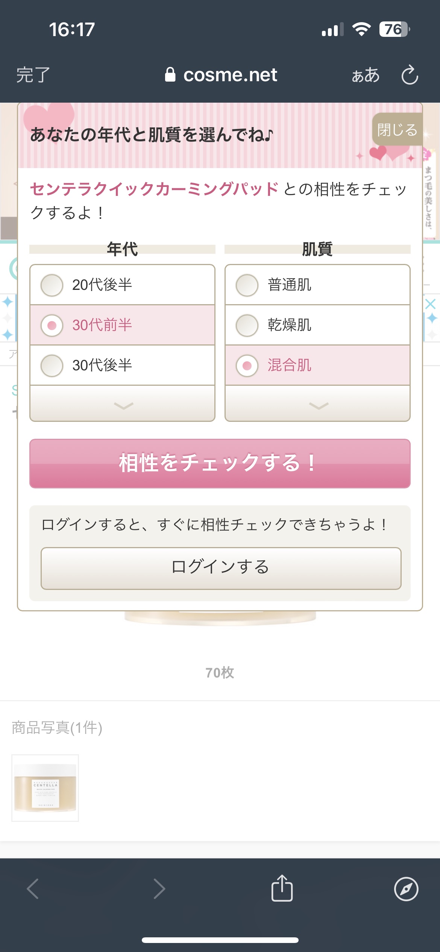The height and width of the screenshot is (952, 440).
Task: Tap 完了 to exit the browser
Action: tap(33, 75)
